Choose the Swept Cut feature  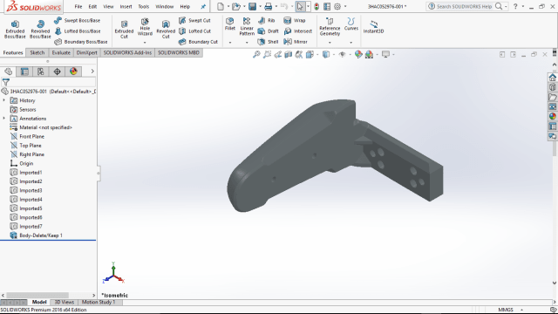click(194, 21)
